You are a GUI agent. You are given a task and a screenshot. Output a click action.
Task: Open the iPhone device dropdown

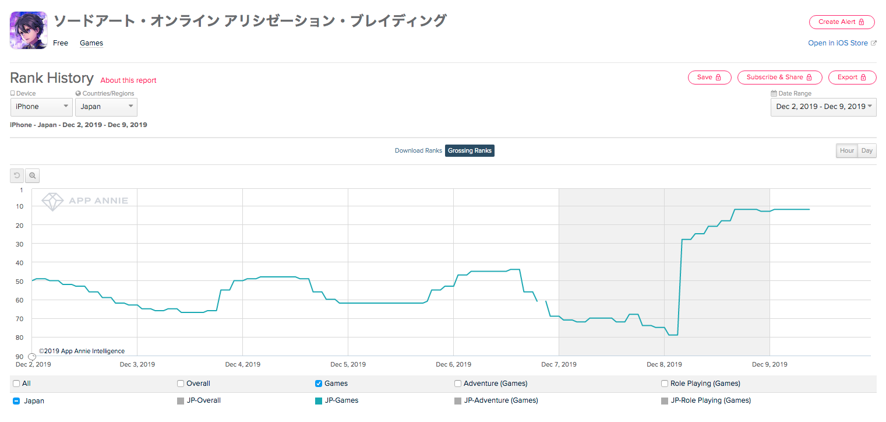click(41, 107)
